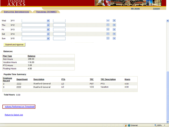Expand the Fri 3/13 time code dropdown
This screenshot has height=127, width=169.
click(48, 30)
